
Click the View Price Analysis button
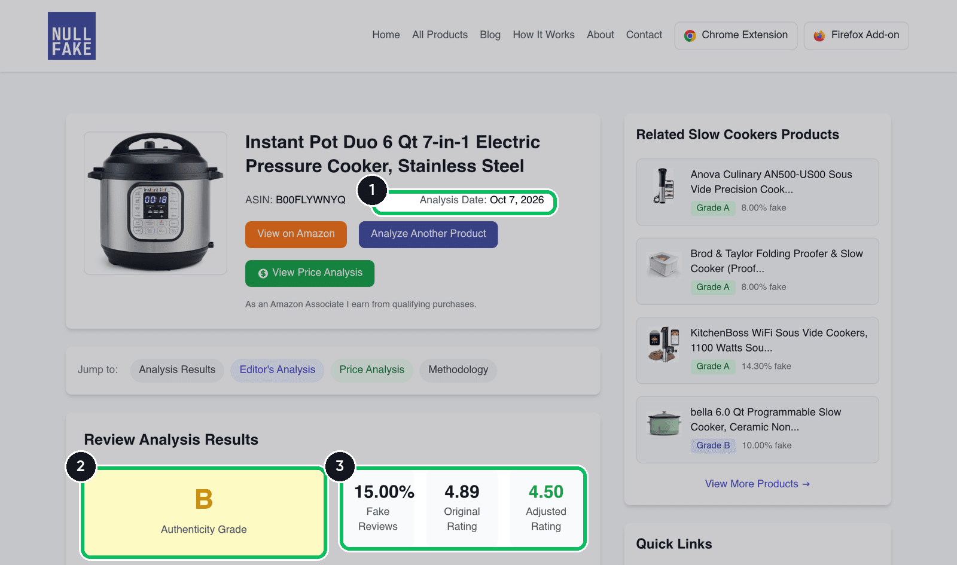pos(310,273)
